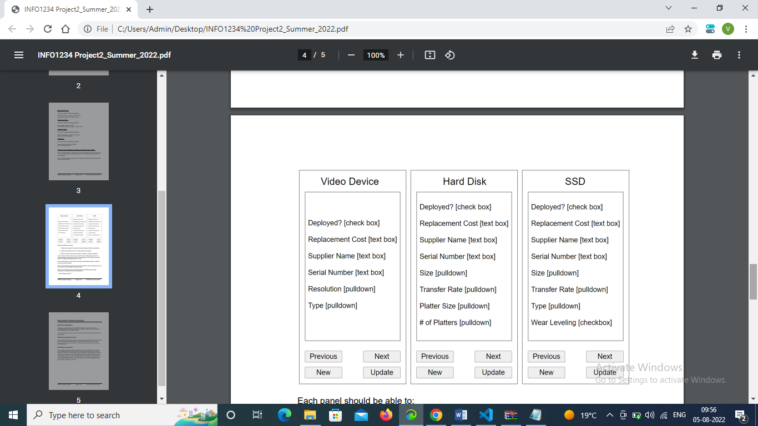Click "Previous" in the Video Device panel
758x426 pixels.
[x=324, y=356]
